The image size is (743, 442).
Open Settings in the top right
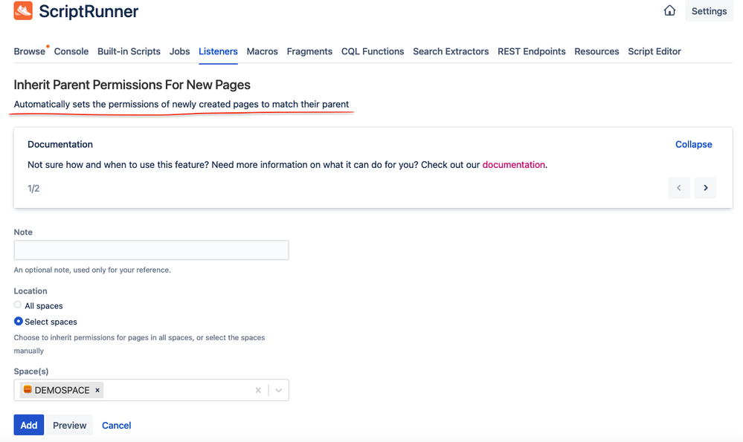point(709,11)
